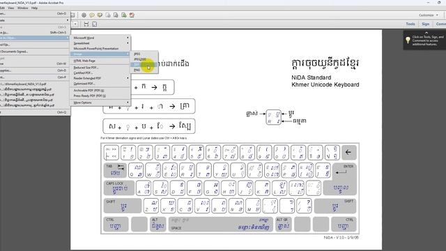Open the preferences gear icon in the toolbar
Viewport: 446px width, 251px height.
[84, 15]
